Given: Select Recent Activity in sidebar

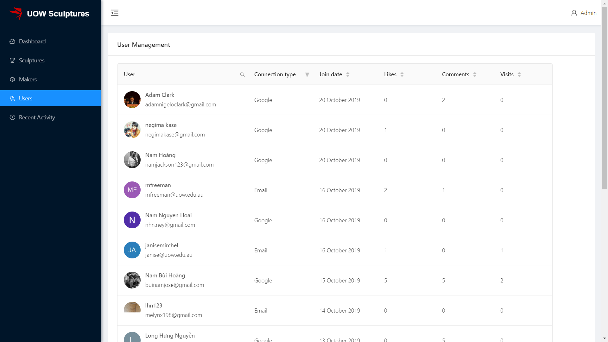Looking at the screenshot, I should (x=37, y=117).
